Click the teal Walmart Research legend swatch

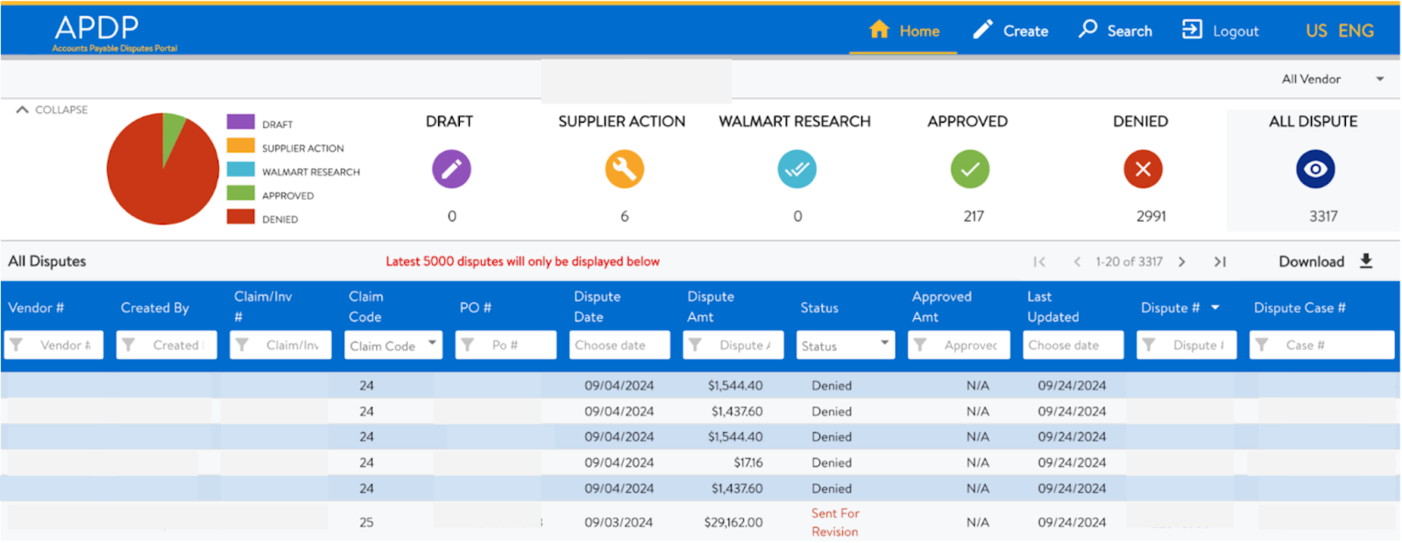[241, 169]
